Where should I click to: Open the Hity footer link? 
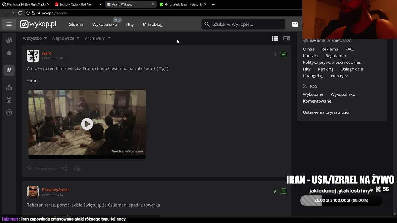pos(307,69)
